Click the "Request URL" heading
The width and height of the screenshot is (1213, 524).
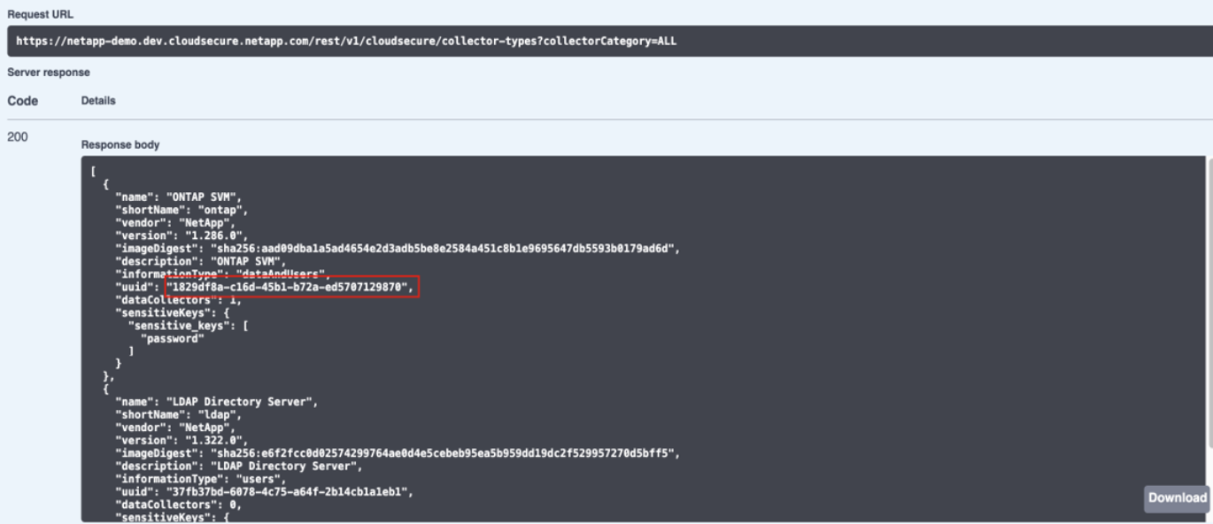click(x=41, y=14)
